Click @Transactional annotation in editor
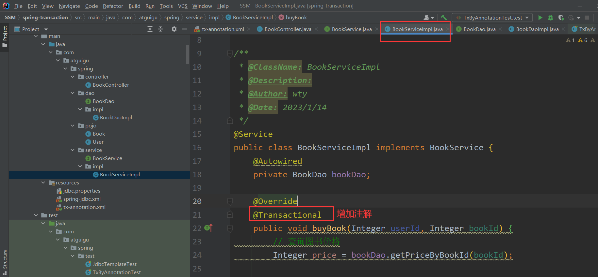The width and height of the screenshot is (598, 277). [287, 215]
